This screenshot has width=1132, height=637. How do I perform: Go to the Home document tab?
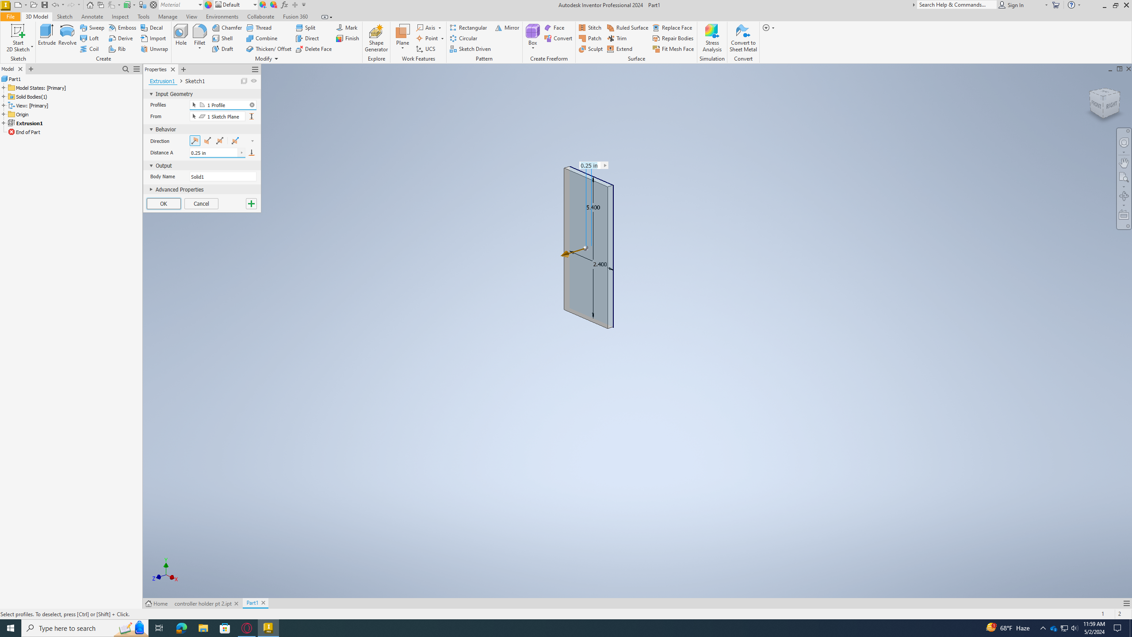157,603
